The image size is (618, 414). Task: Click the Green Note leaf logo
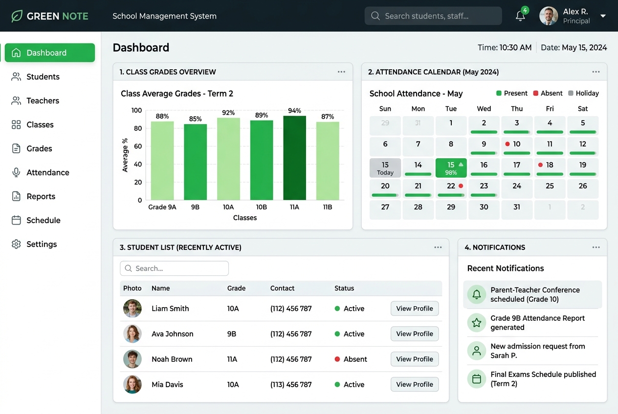click(x=17, y=16)
